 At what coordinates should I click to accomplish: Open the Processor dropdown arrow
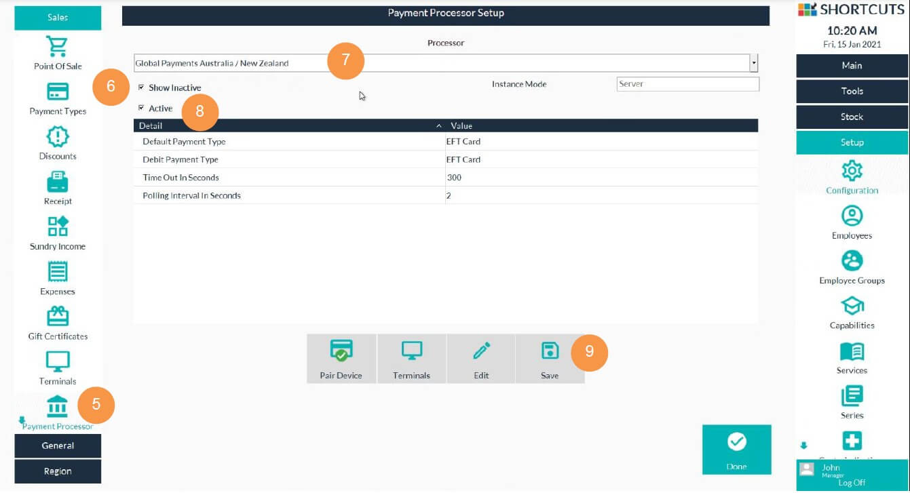point(753,63)
